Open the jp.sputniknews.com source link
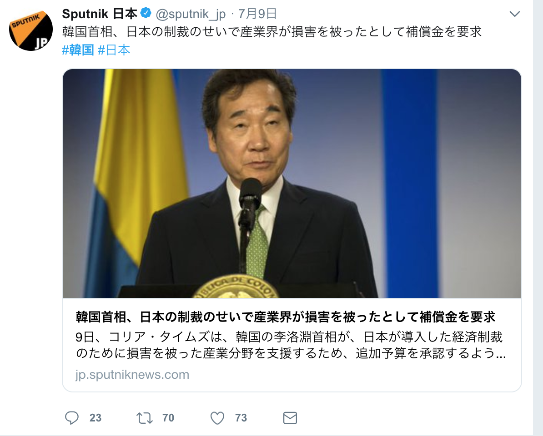543x436 pixels. point(132,374)
